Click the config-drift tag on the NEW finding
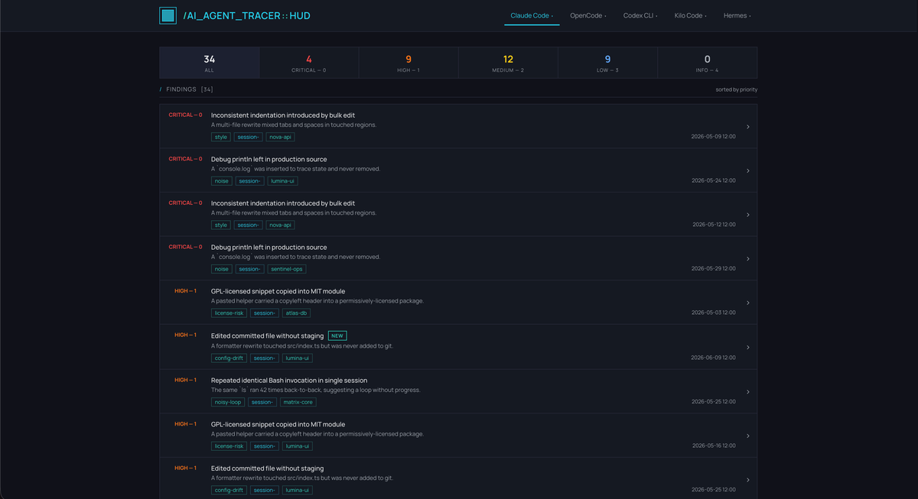This screenshot has height=499, width=918. [229, 358]
